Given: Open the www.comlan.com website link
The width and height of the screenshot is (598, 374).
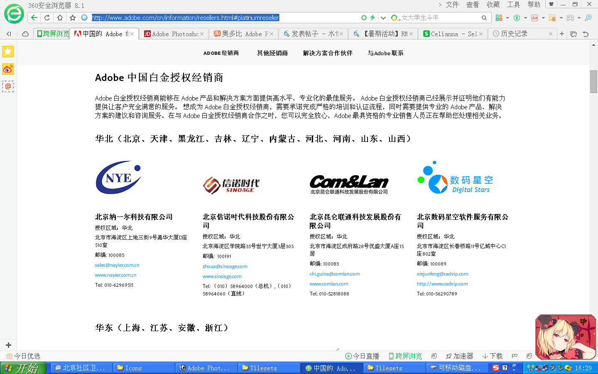Looking at the screenshot, I should pyautogui.click(x=329, y=284).
